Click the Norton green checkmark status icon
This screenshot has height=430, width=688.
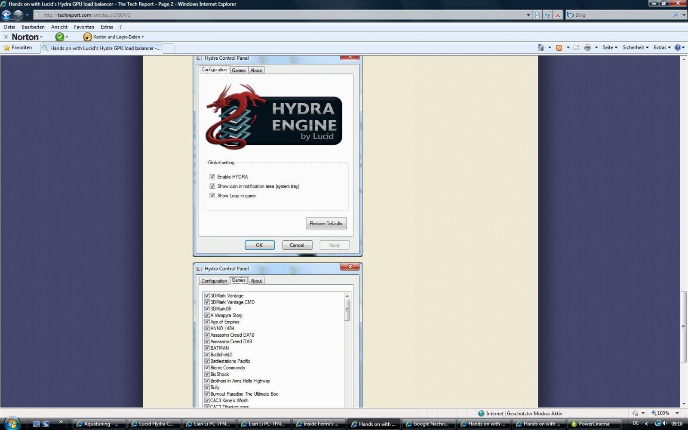60,37
